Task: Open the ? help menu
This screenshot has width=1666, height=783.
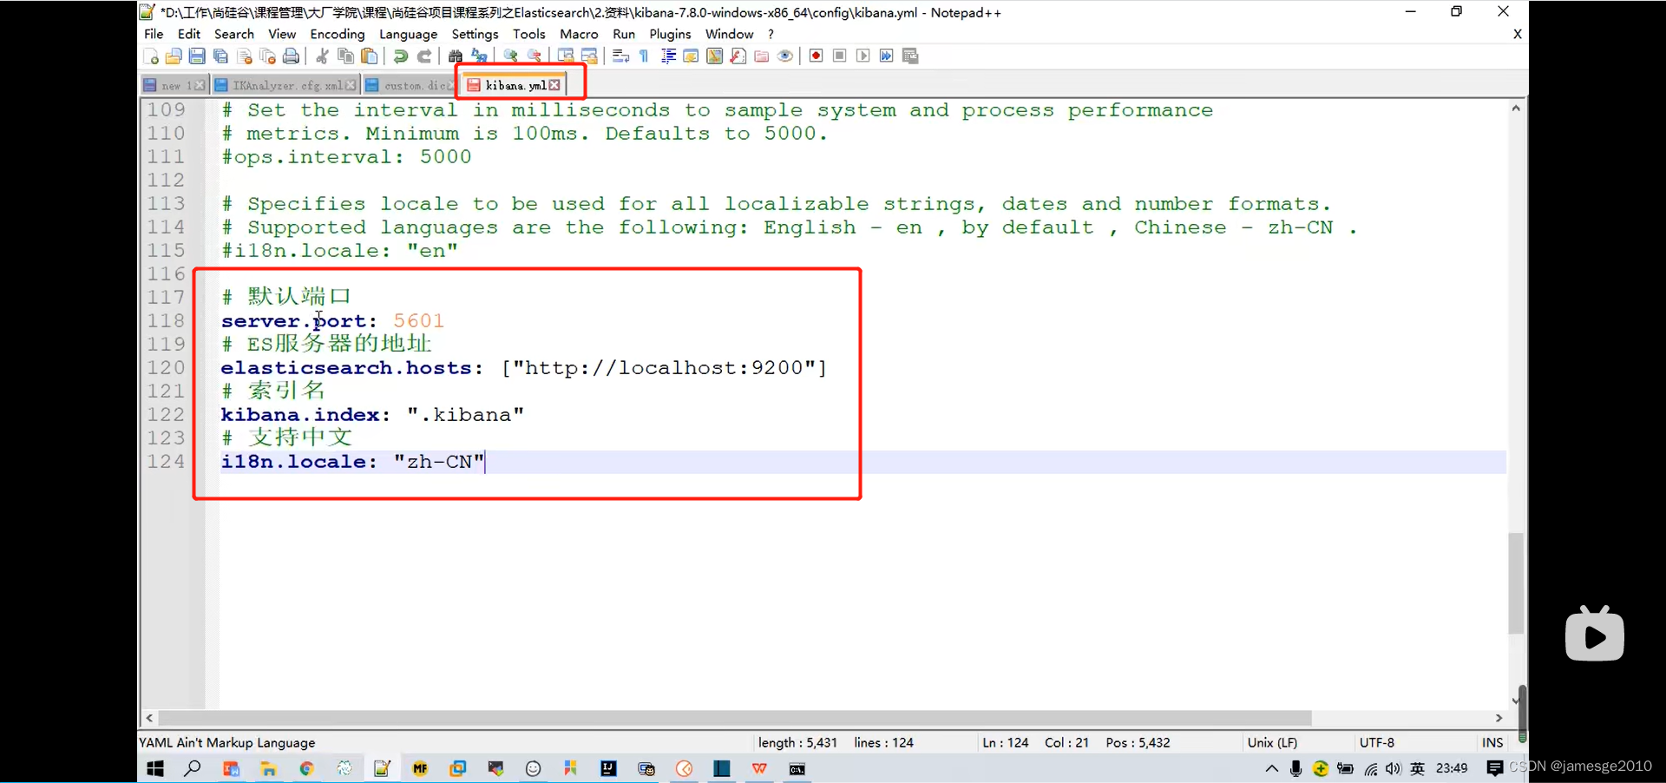Action: pyautogui.click(x=771, y=34)
